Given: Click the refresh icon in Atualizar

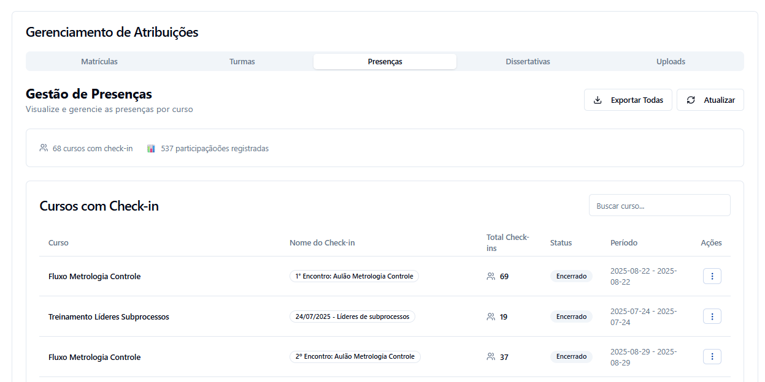Looking at the screenshot, I should coord(691,100).
